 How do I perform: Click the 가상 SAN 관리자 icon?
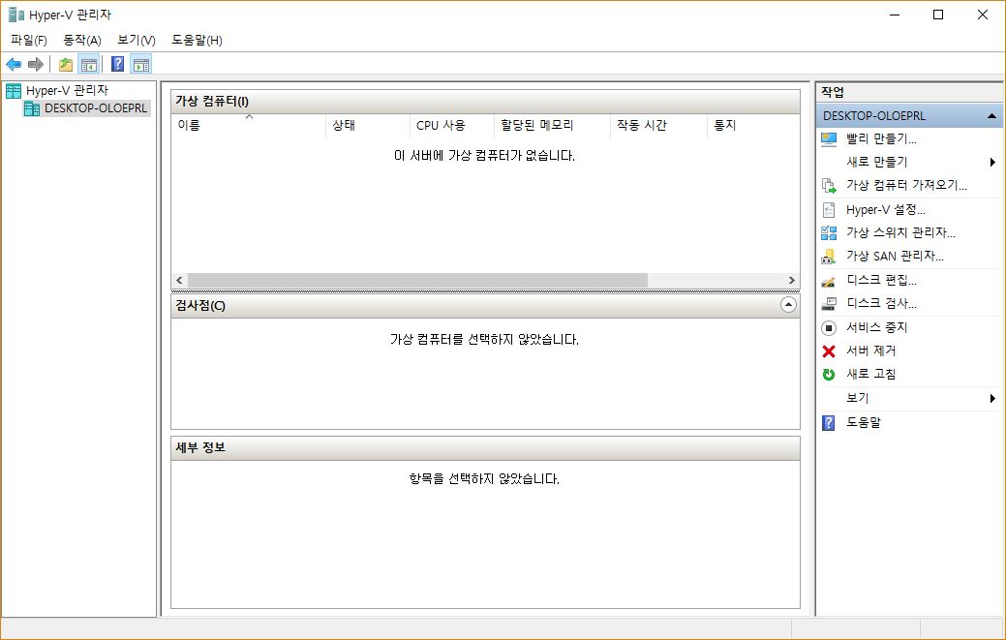pos(829,257)
